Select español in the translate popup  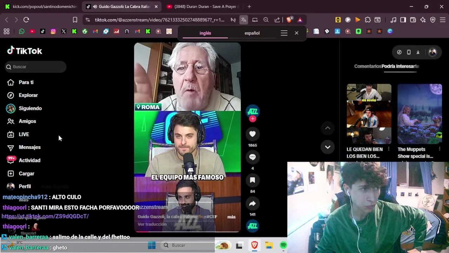pyautogui.click(x=252, y=33)
